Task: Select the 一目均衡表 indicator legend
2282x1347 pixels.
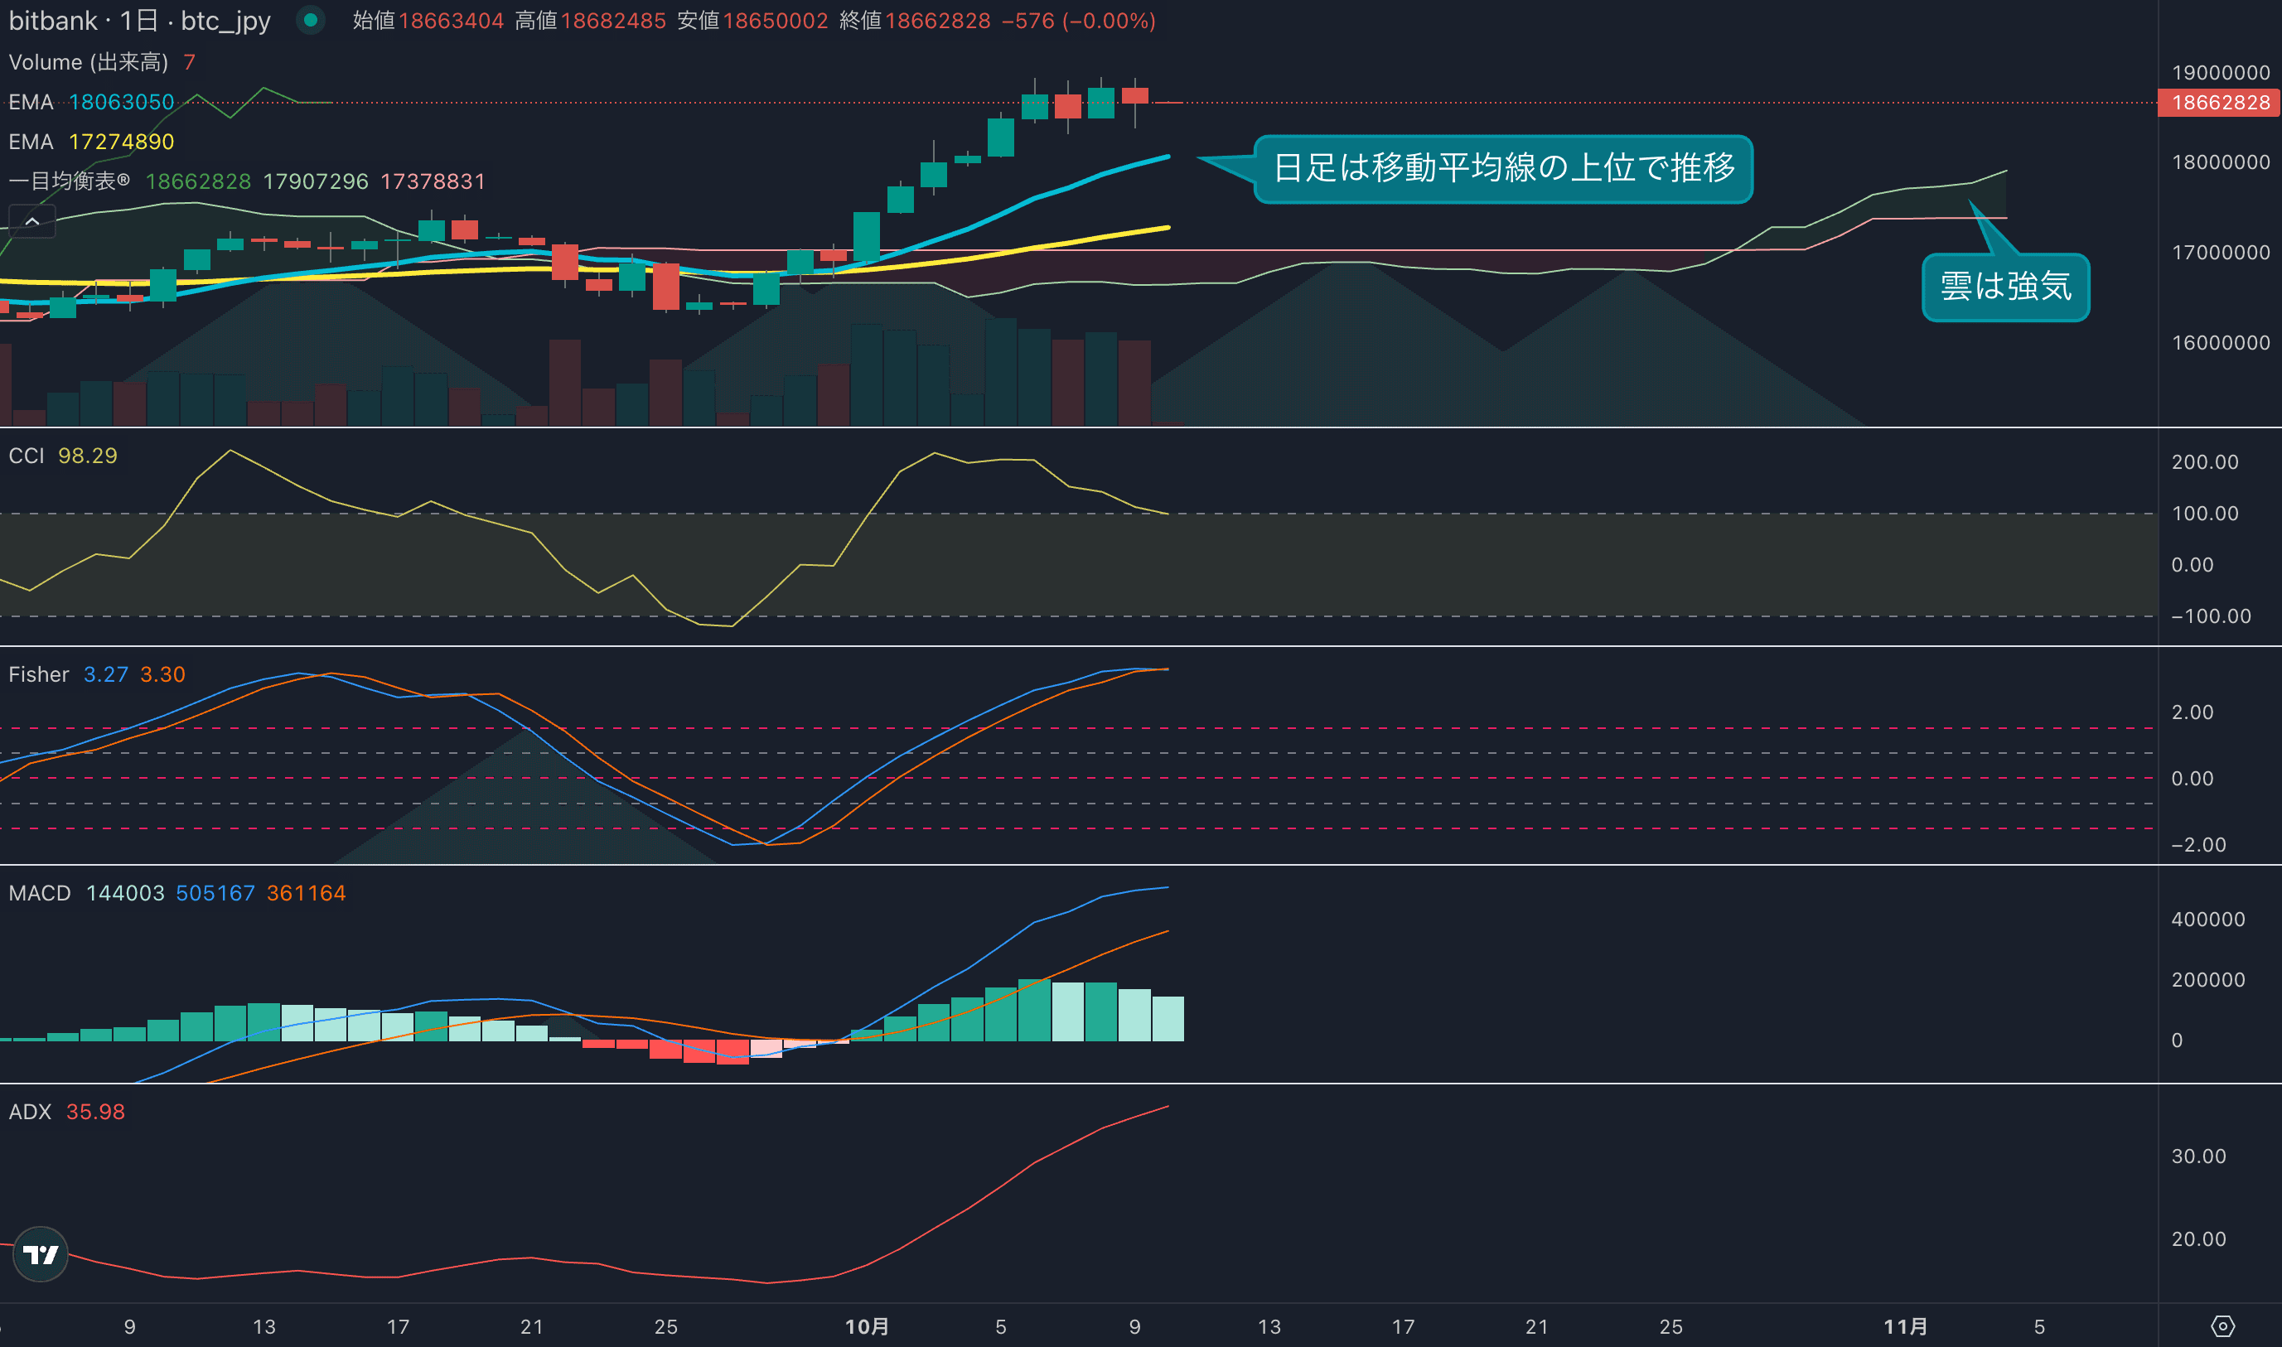Action: click(69, 181)
